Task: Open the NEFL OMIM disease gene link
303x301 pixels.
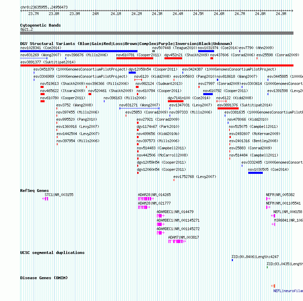Action: 288,291
